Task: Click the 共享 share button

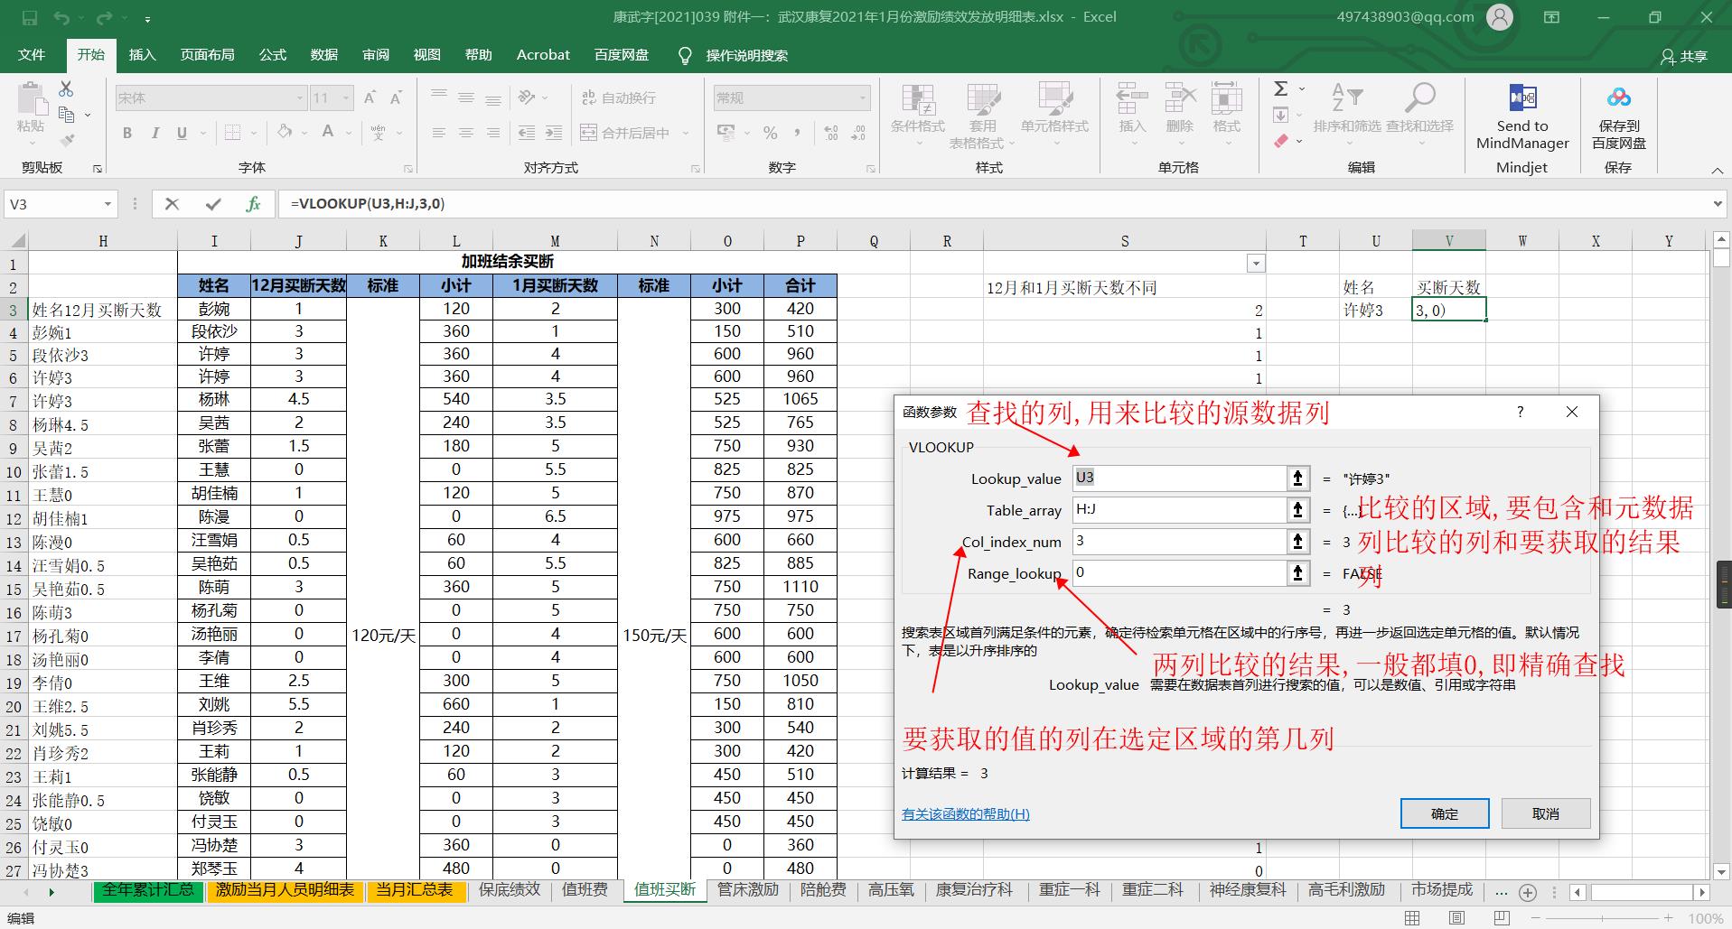Action: [x=1684, y=56]
